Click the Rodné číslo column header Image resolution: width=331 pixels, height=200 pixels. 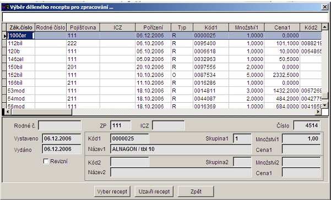point(51,27)
